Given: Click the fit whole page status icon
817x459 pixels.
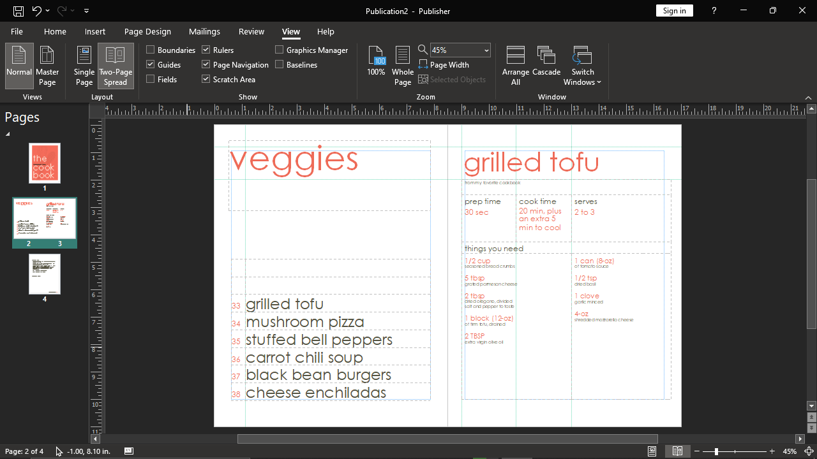Looking at the screenshot, I should (x=809, y=451).
